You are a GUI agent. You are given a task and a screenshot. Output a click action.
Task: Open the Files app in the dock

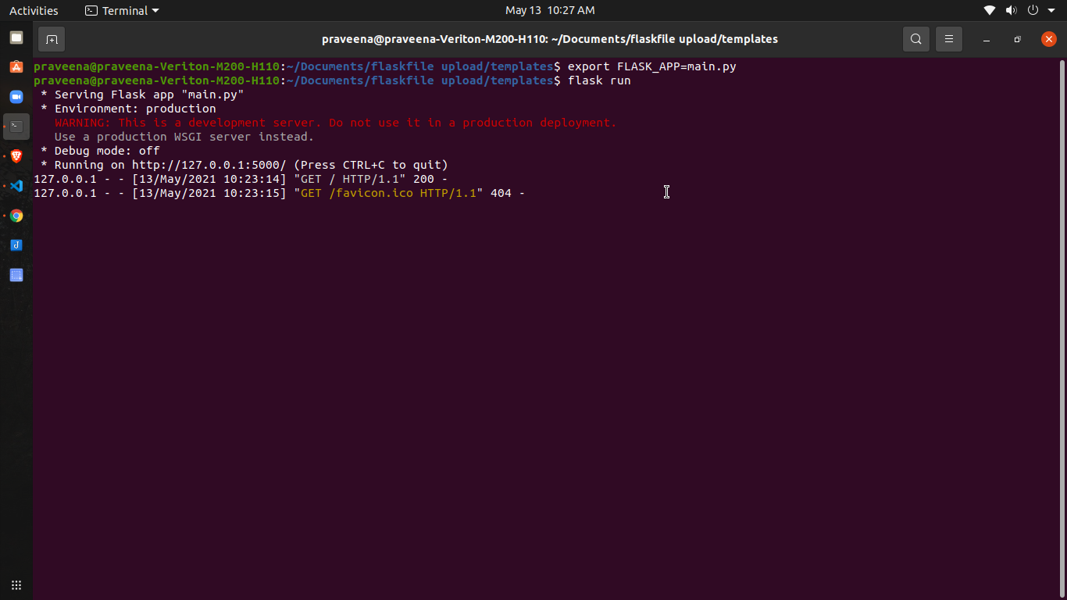16,37
